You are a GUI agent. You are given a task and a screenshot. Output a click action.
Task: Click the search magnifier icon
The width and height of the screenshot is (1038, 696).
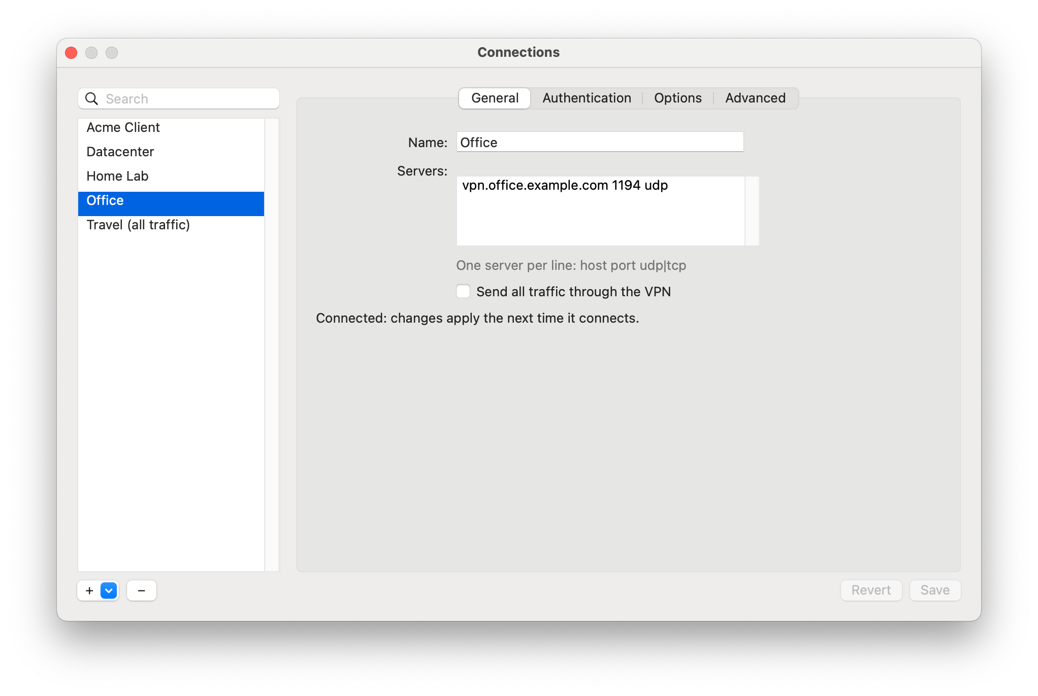pos(91,98)
